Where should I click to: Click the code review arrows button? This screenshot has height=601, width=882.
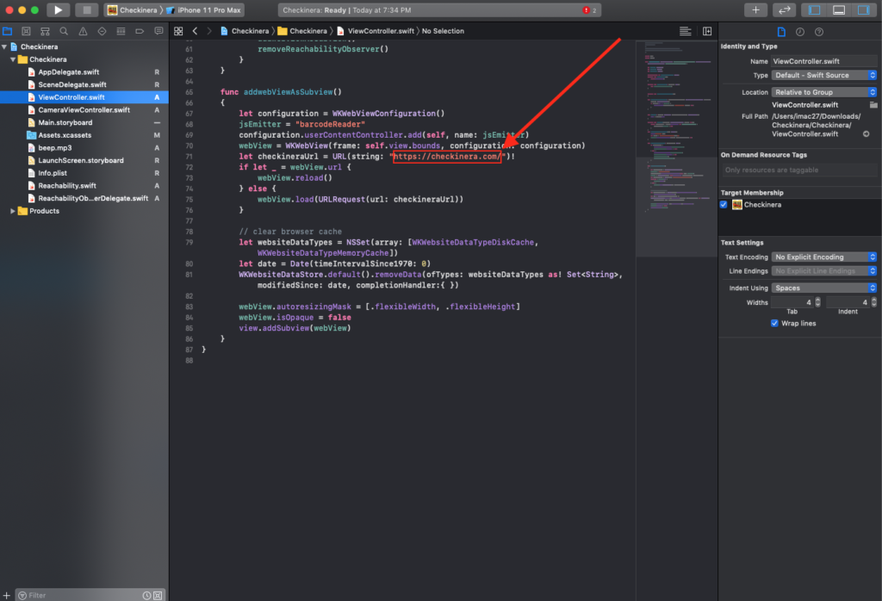point(784,10)
